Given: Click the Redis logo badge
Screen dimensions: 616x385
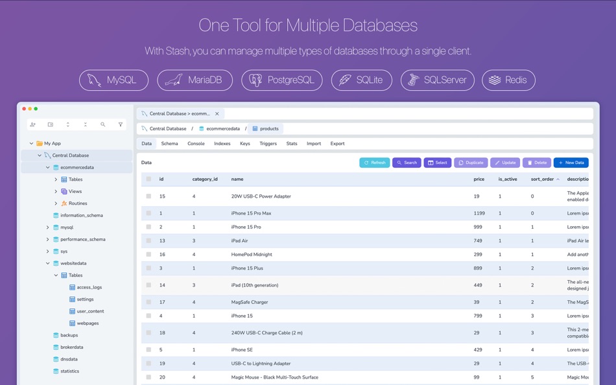Looking at the screenshot, I should (509, 80).
